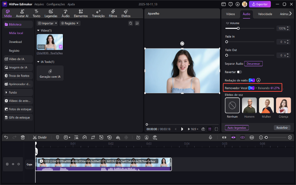The image size is (296, 185).
Task: Collapse the Vídeo(1) section
Action: pos(38,30)
